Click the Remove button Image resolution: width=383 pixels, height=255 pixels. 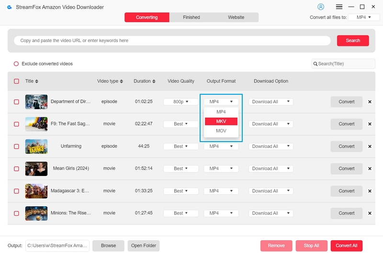(x=276, y=246)
